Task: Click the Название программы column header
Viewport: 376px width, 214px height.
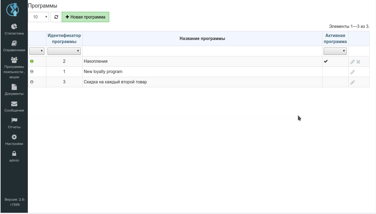Action: pyautogui.click(x=202, y=38)
